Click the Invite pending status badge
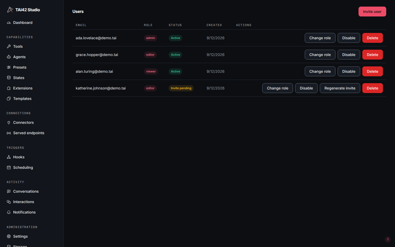The image size is (395, 247). pyautogui.click(x=181, y=88)
